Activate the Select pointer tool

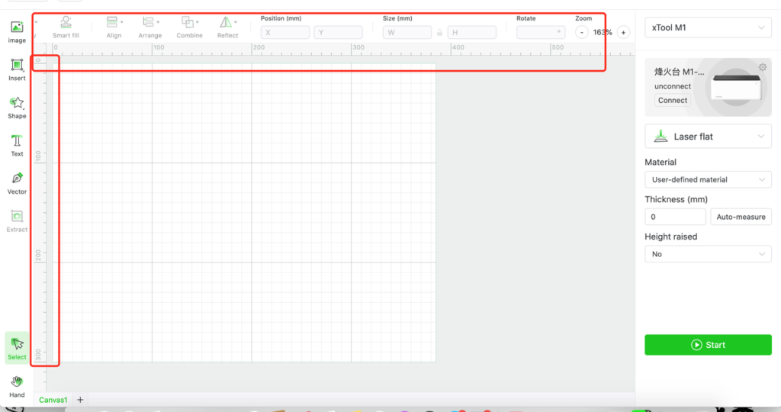pos(17,348)
